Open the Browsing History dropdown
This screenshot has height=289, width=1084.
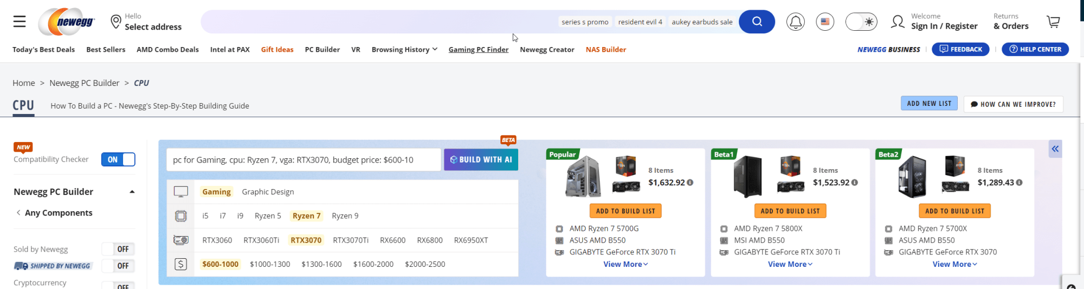pos(404,49)
